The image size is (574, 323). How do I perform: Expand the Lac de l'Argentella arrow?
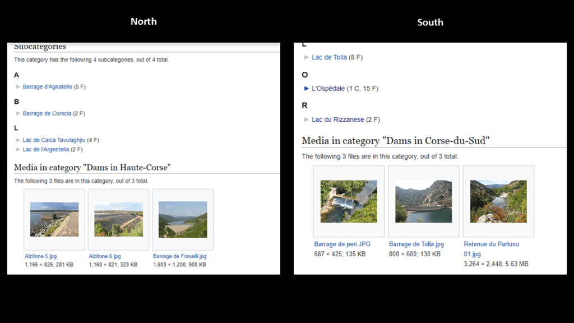[18, 150]
